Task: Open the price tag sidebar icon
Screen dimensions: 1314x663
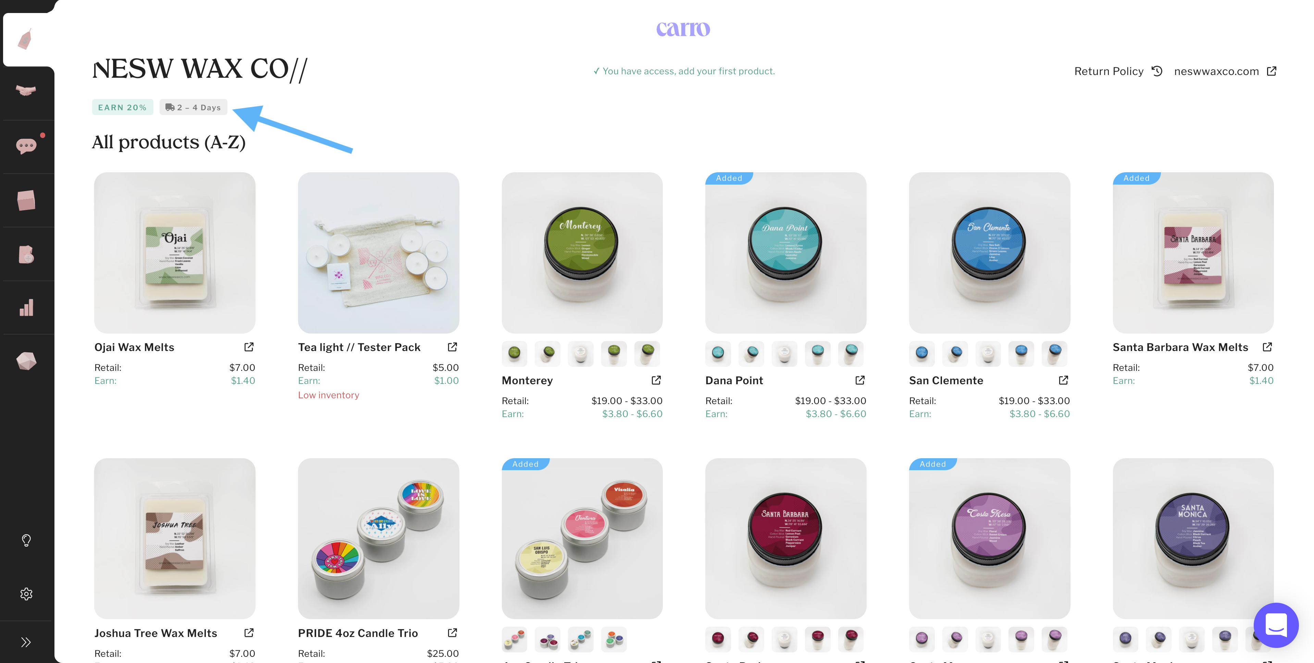Action: click(25, 39)
